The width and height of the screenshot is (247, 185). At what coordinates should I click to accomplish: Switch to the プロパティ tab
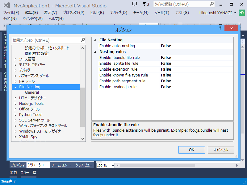coord(18,165)
